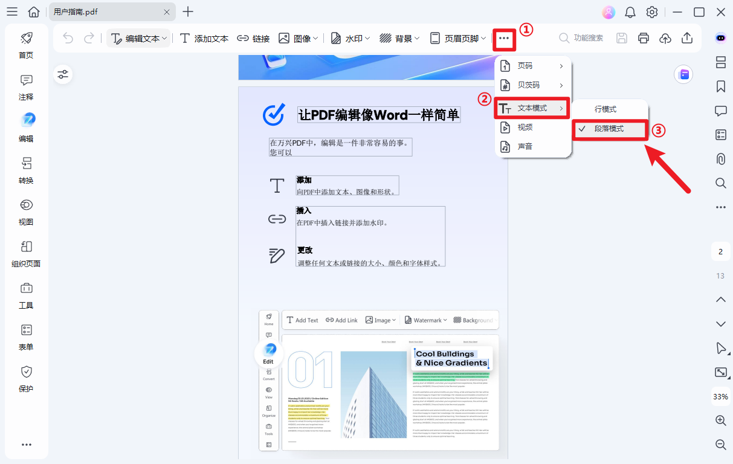Open the 保护 (Protect) tools
Image resolution: width=733 pixels, height=464 pixels.
click(x=26, y=379)
